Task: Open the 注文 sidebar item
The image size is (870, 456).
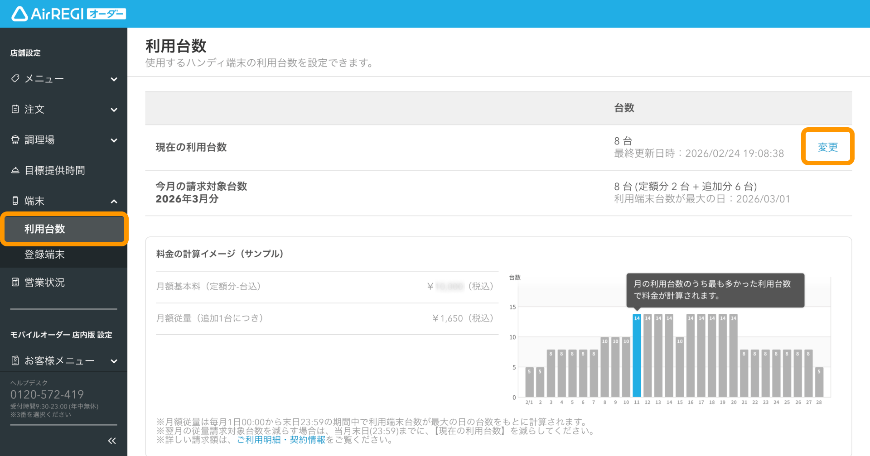Action: pos(63,109)
